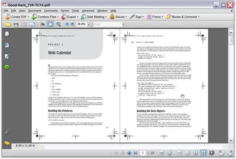
Task: Click the Zoom Out minus button
Action: coord(67,24)
